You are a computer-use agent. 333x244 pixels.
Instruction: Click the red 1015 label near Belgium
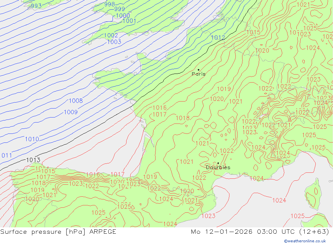click(x=253, y=32)
